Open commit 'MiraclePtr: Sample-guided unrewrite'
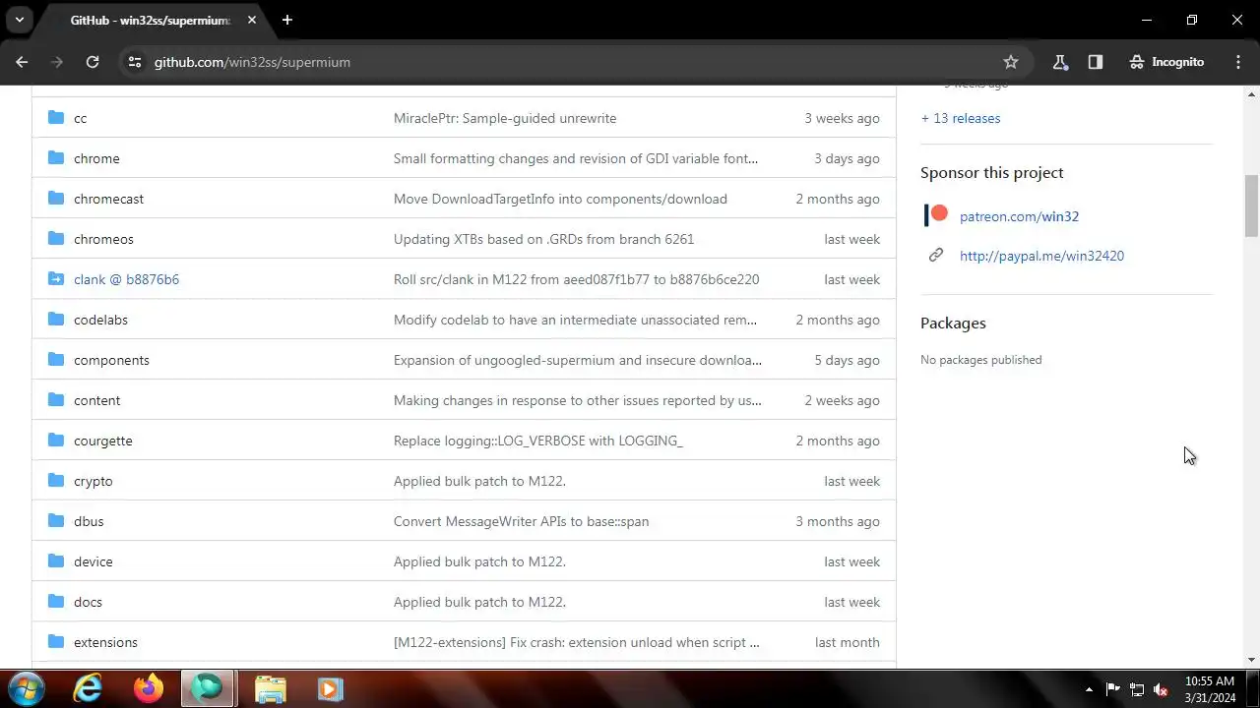The height and width of the screenshot is (708, 1260). pyautogui.click(x=505, y=118)
